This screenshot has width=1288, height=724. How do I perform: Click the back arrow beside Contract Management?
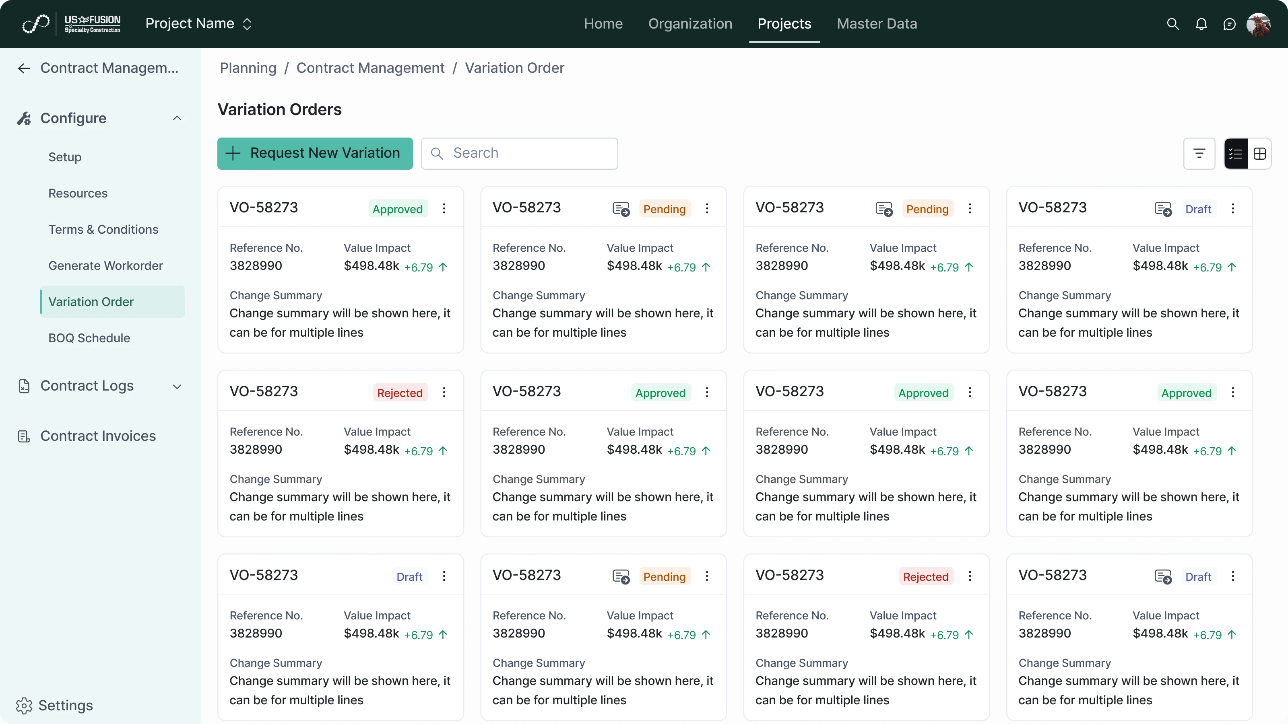(23, 68)
